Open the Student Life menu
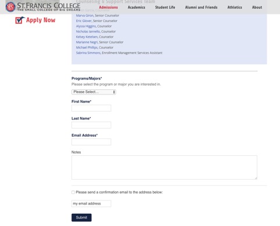Image resolution: width=280 pixels, height=226 pixels. pos(165,8)
